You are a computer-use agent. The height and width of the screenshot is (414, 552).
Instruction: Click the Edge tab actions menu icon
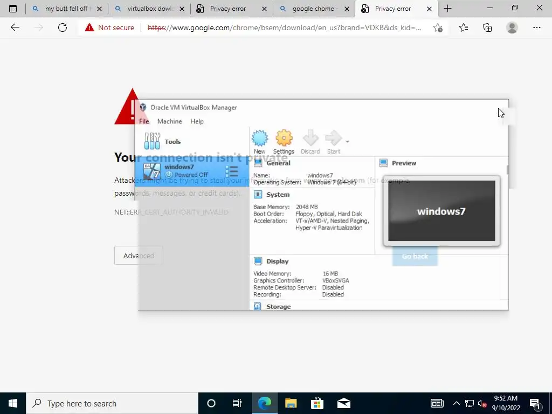[13, 9]
